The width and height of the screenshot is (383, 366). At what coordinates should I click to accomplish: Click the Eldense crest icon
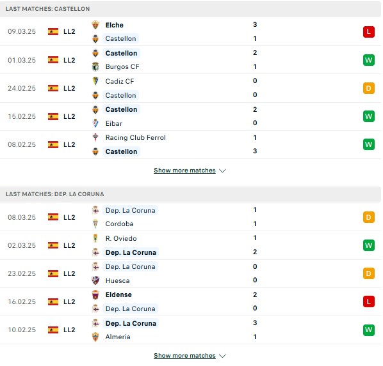click(x=95, y=294)
